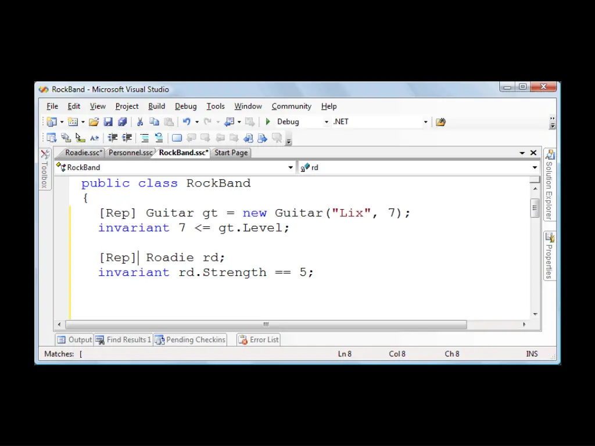Expand the rd members dropdown
Image resolution: width=595 pixels, height=446 pixels.
coord(535,167)
